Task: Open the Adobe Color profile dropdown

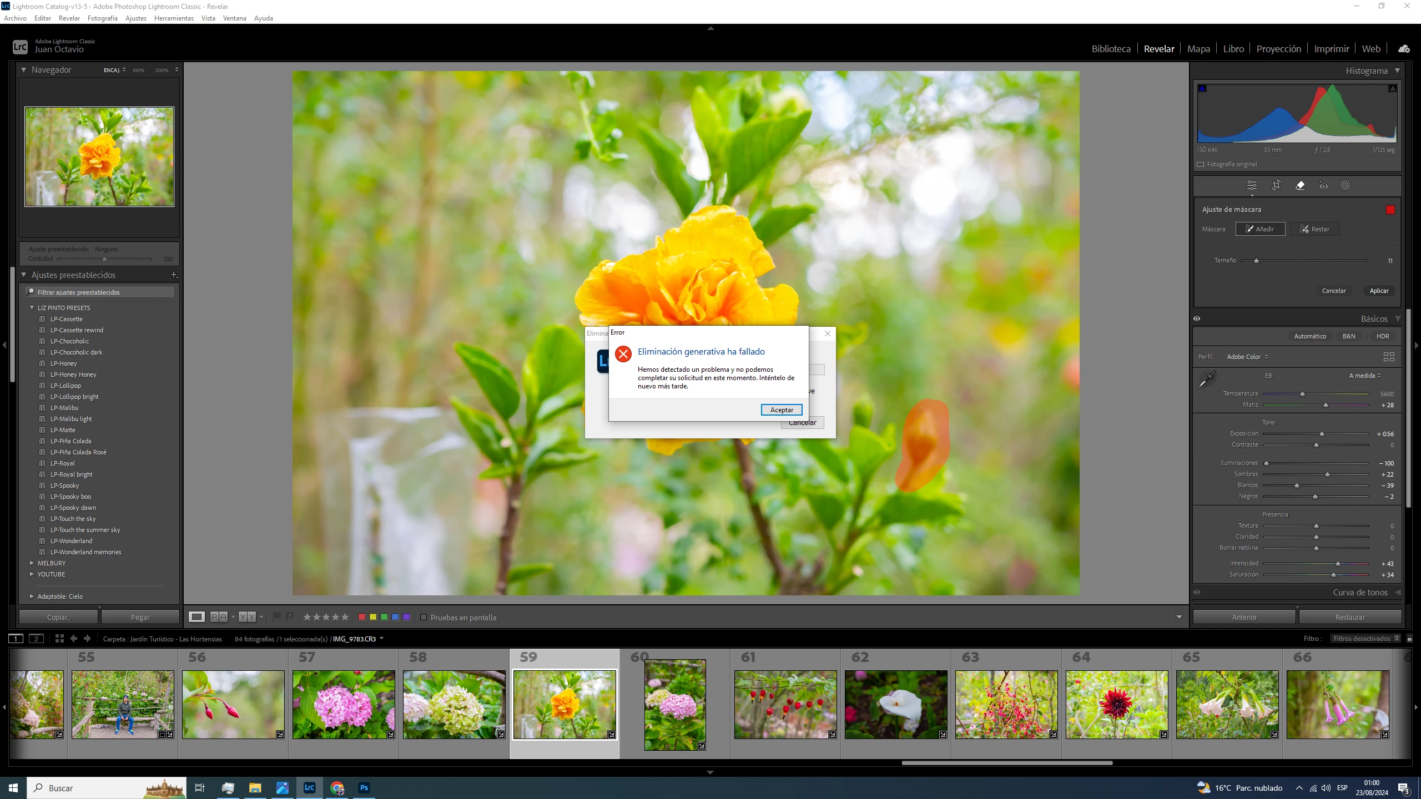Action: click(x=1247, y=357)
